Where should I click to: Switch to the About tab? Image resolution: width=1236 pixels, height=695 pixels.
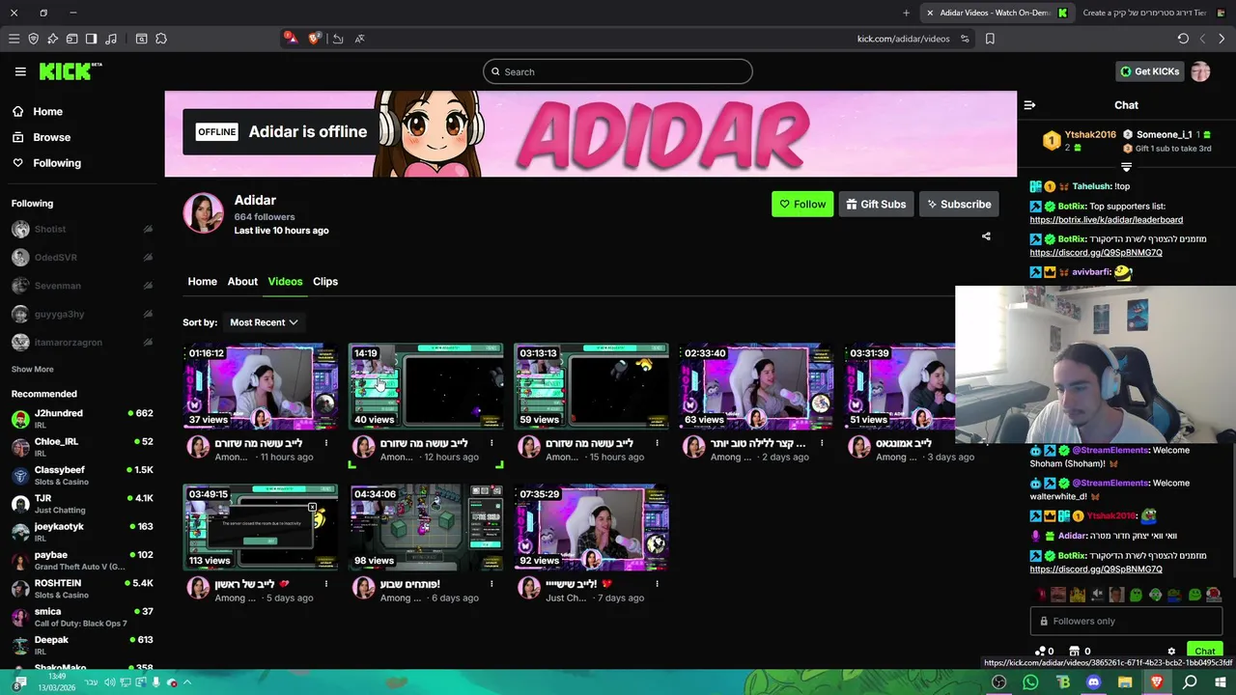pos(242,281)
